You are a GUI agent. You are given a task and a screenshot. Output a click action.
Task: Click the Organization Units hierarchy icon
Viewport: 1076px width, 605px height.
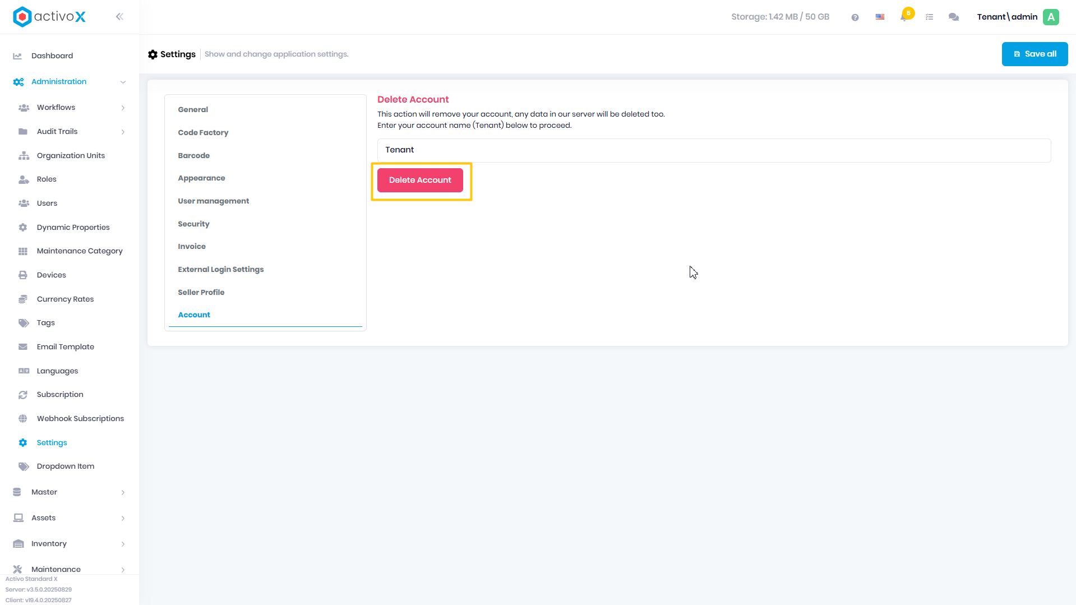pyautogui.click(x=24, y=156)
